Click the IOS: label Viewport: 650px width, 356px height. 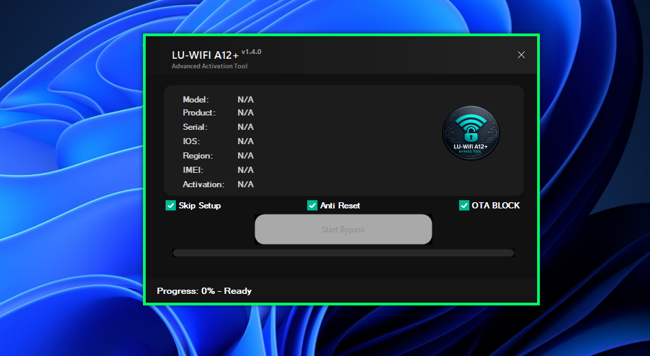pos(191,141)
